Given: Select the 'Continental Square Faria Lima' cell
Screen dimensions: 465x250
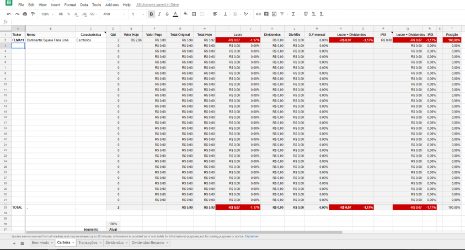Looking at the screenshot, I should pos(50,40).
